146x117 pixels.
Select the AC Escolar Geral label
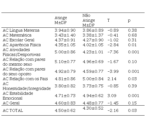coord(19,40)
